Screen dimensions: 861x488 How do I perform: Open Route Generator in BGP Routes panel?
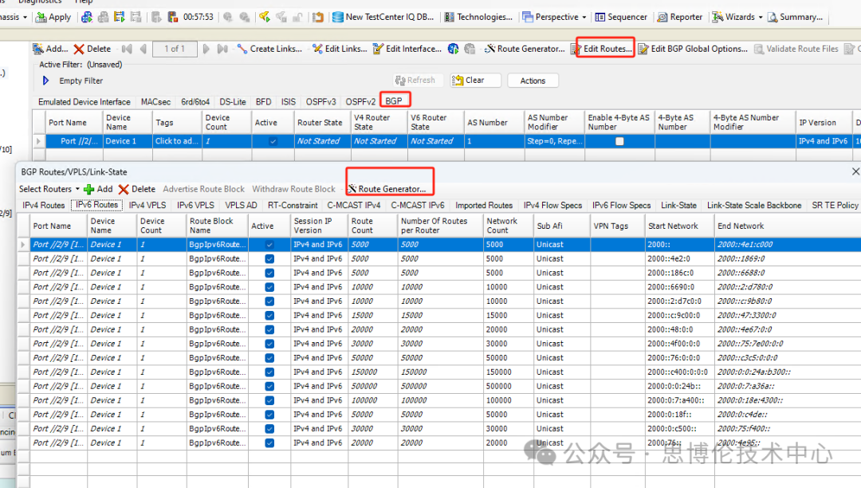[x=386, y=189]
